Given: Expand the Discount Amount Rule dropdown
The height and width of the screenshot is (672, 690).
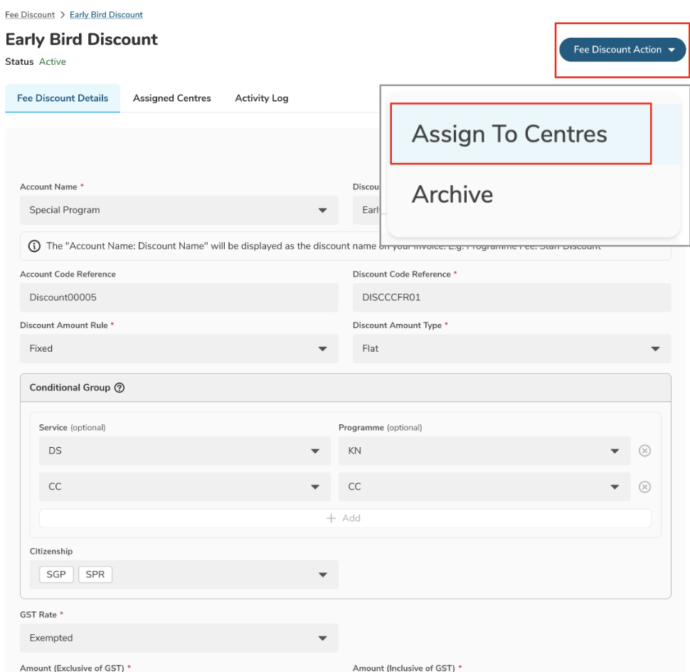Looking at the screenshot, I should click(x=179, y=348).
